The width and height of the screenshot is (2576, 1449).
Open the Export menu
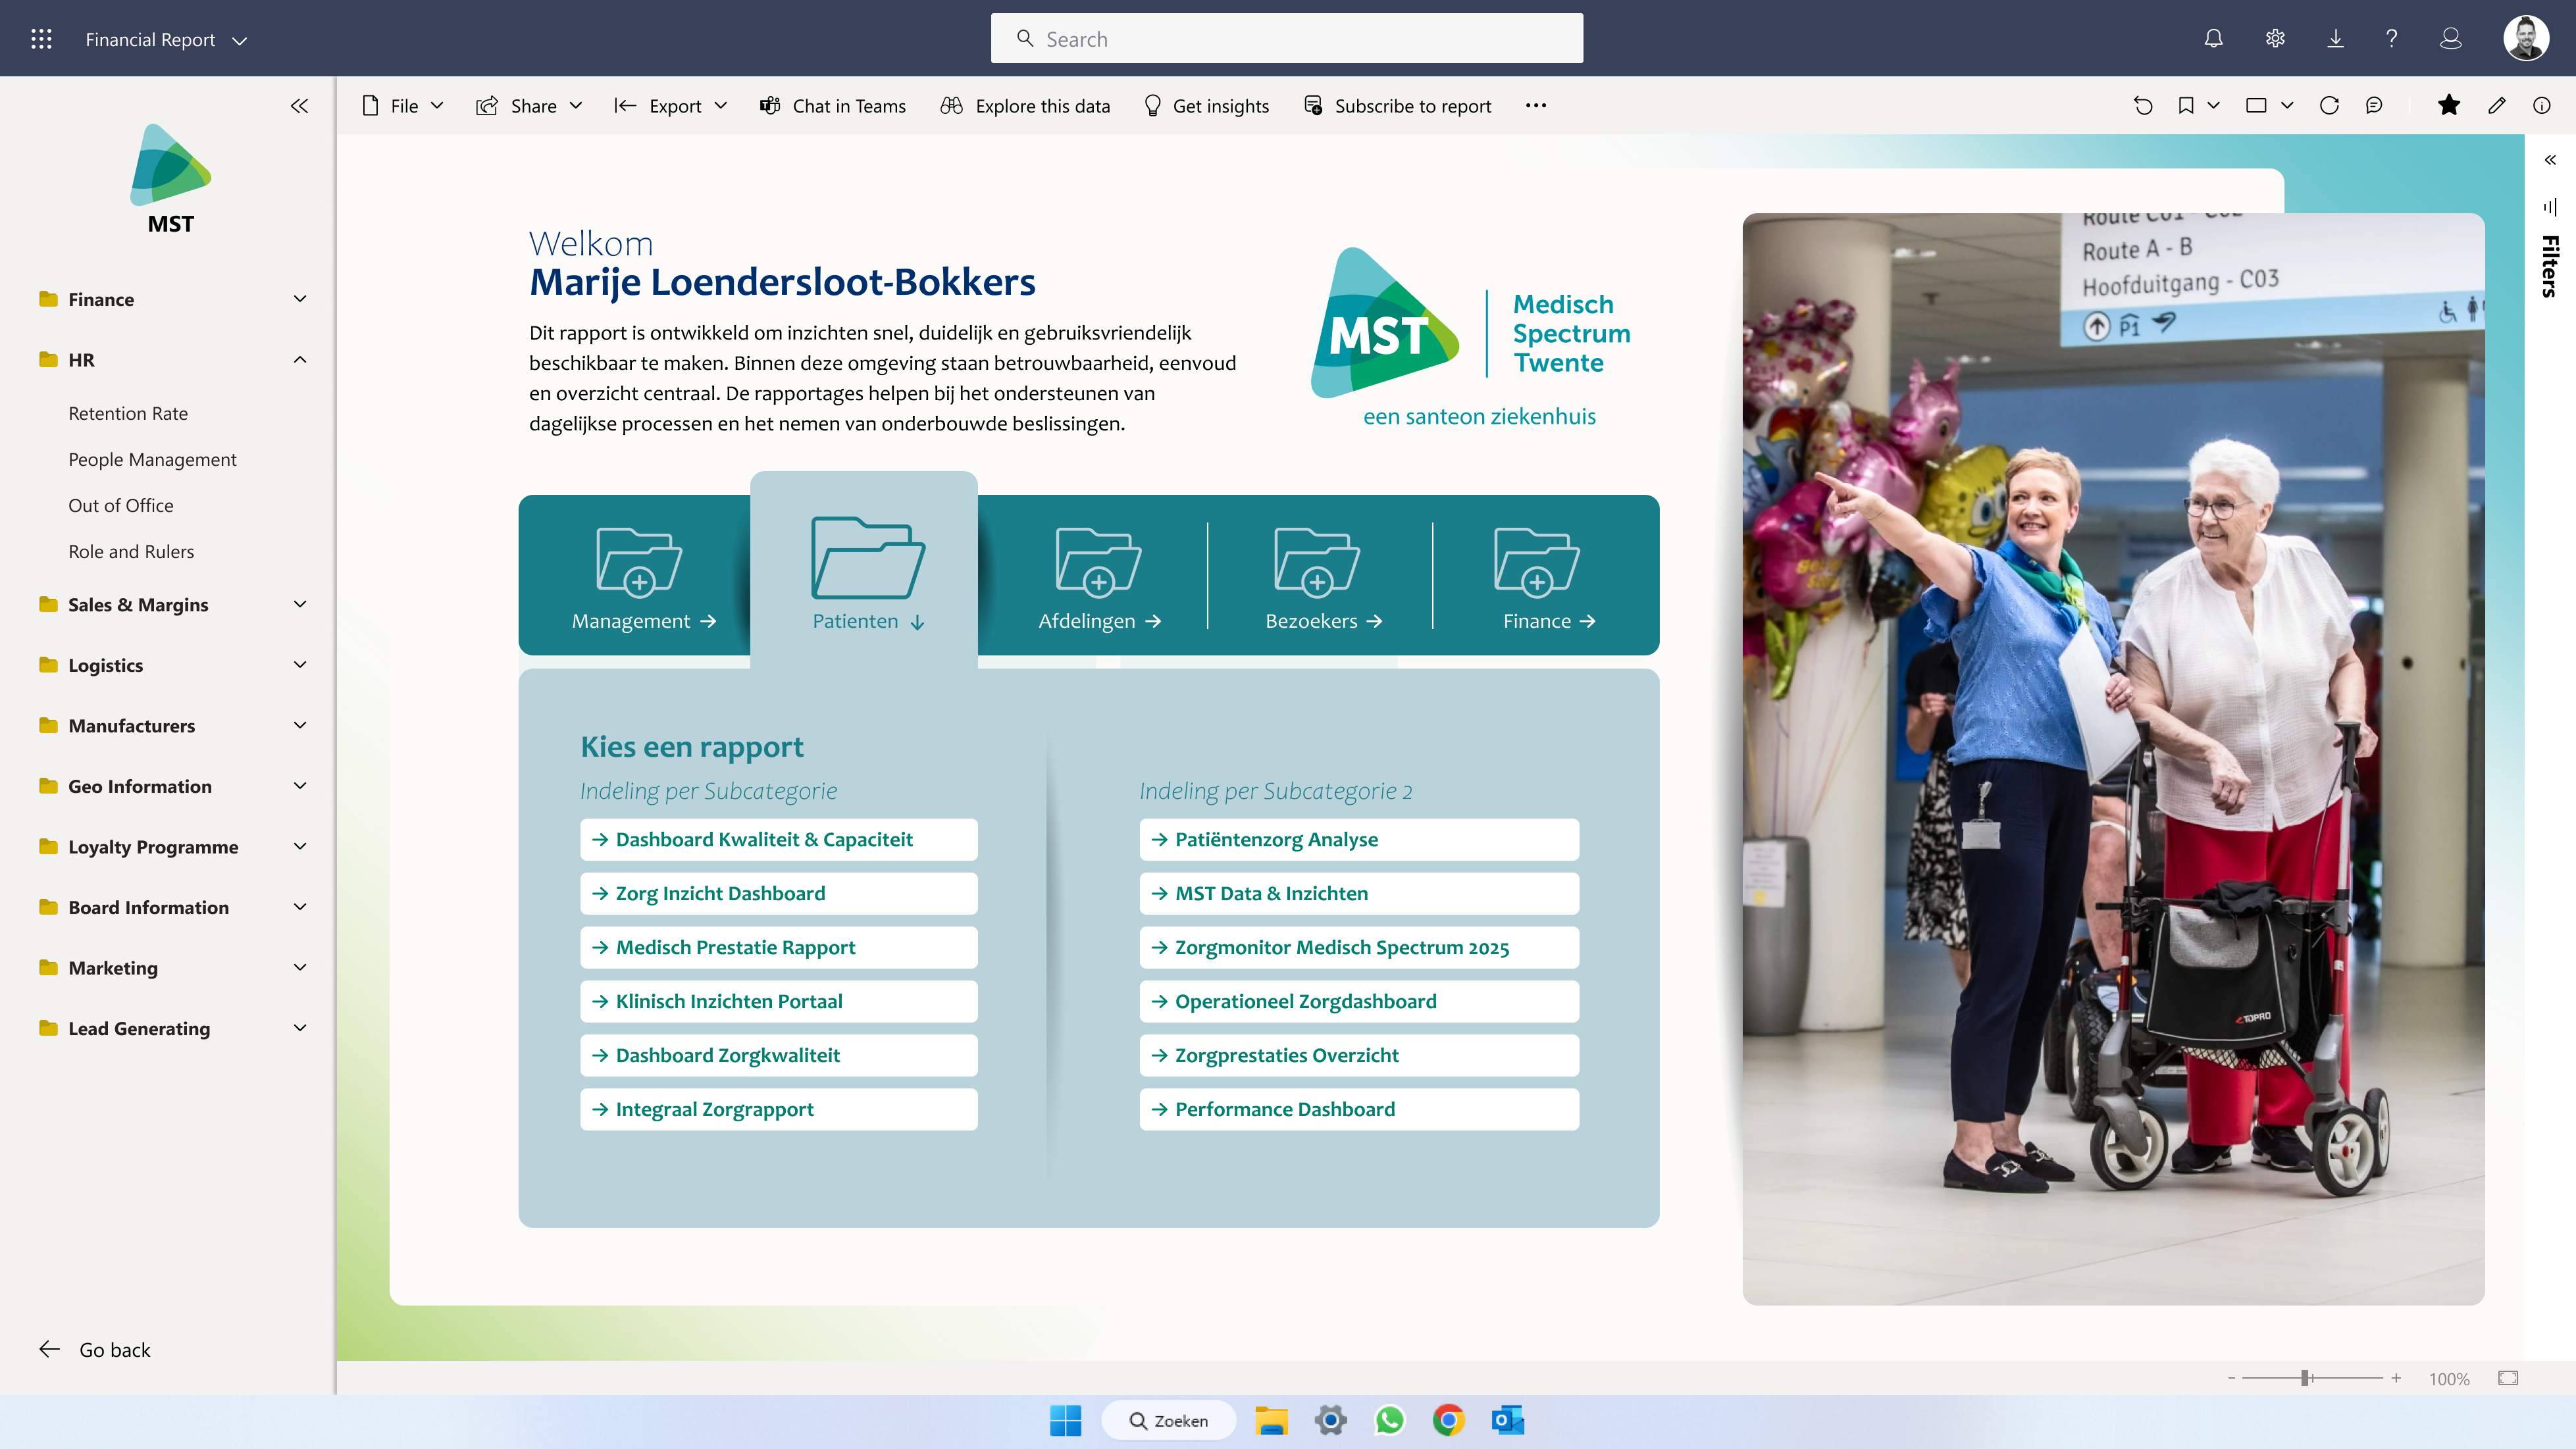671,106
